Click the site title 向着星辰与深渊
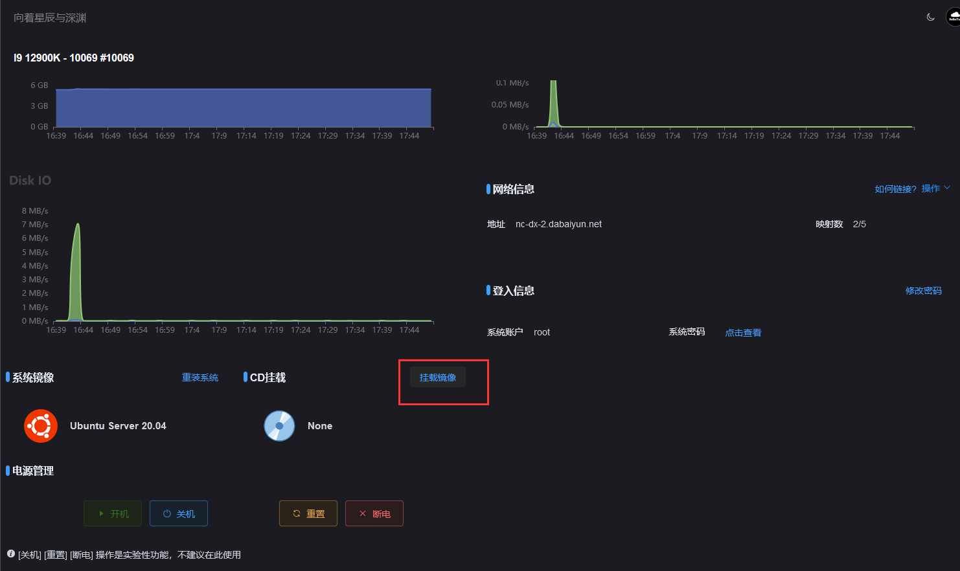This screenshot has width=960, height=571. click(x=50, y=18)
